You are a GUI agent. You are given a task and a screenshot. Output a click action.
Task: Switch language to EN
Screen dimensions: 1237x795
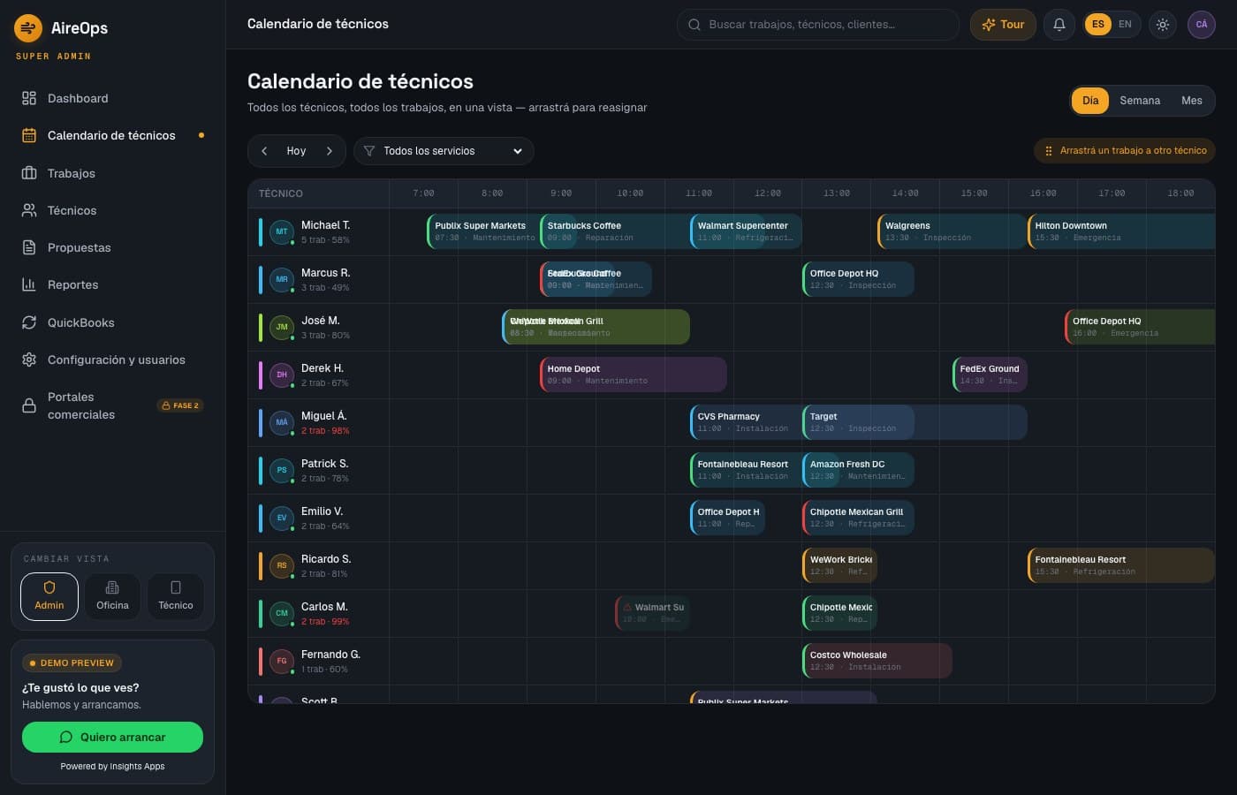1125,25
